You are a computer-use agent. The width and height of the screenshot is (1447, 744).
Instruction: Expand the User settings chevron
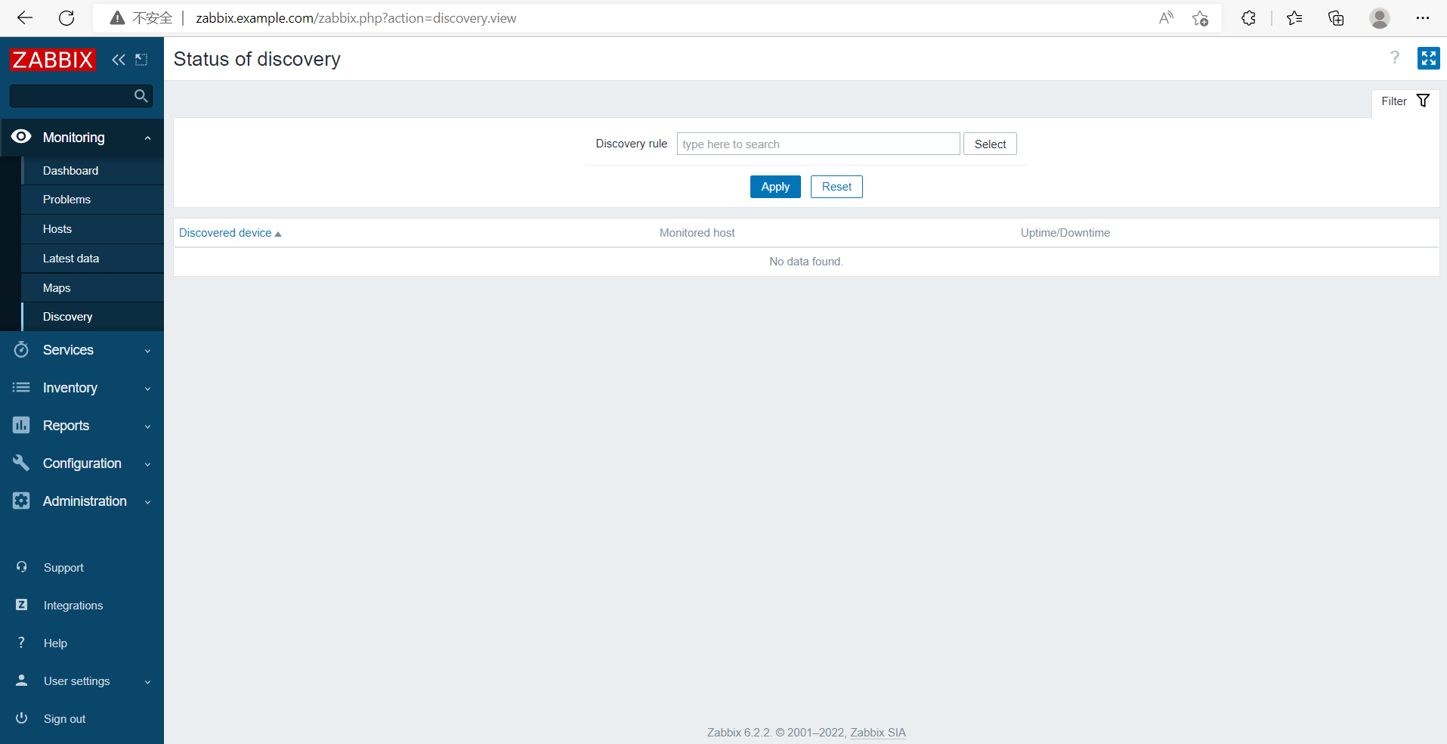[148, 682]
